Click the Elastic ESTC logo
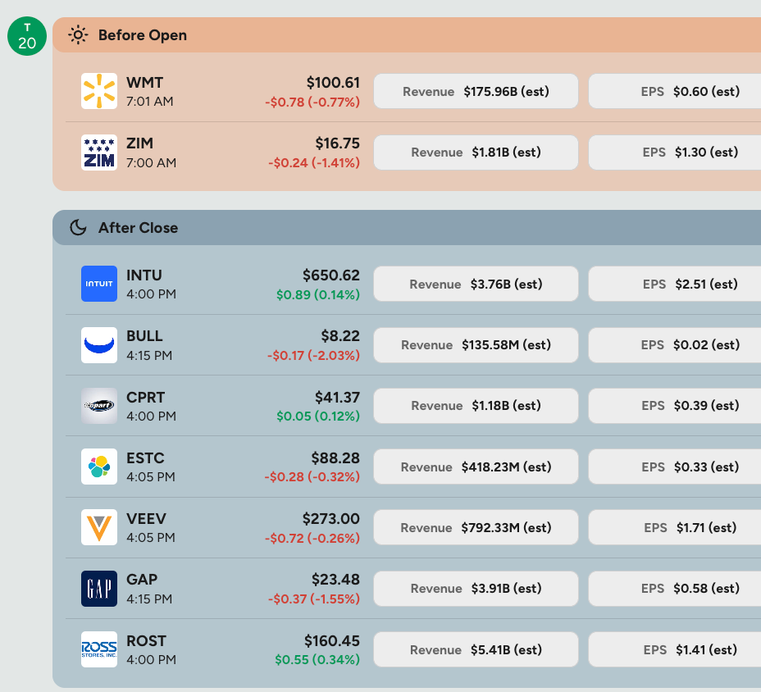The width and height of the screenshot is (761, 692). [99, 467]
